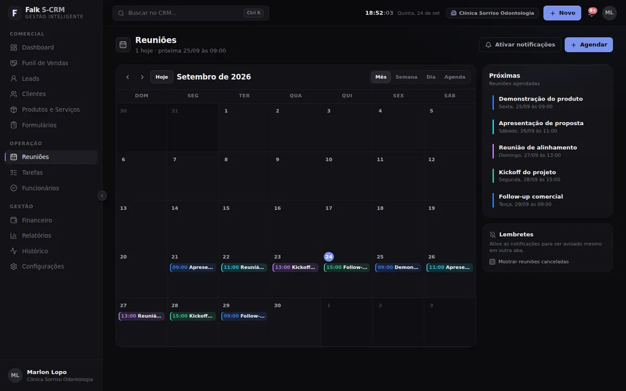Open Apresentação de proposta in Próximas list
This screenshot has width=626, height=391.
(x=547, y=127)
